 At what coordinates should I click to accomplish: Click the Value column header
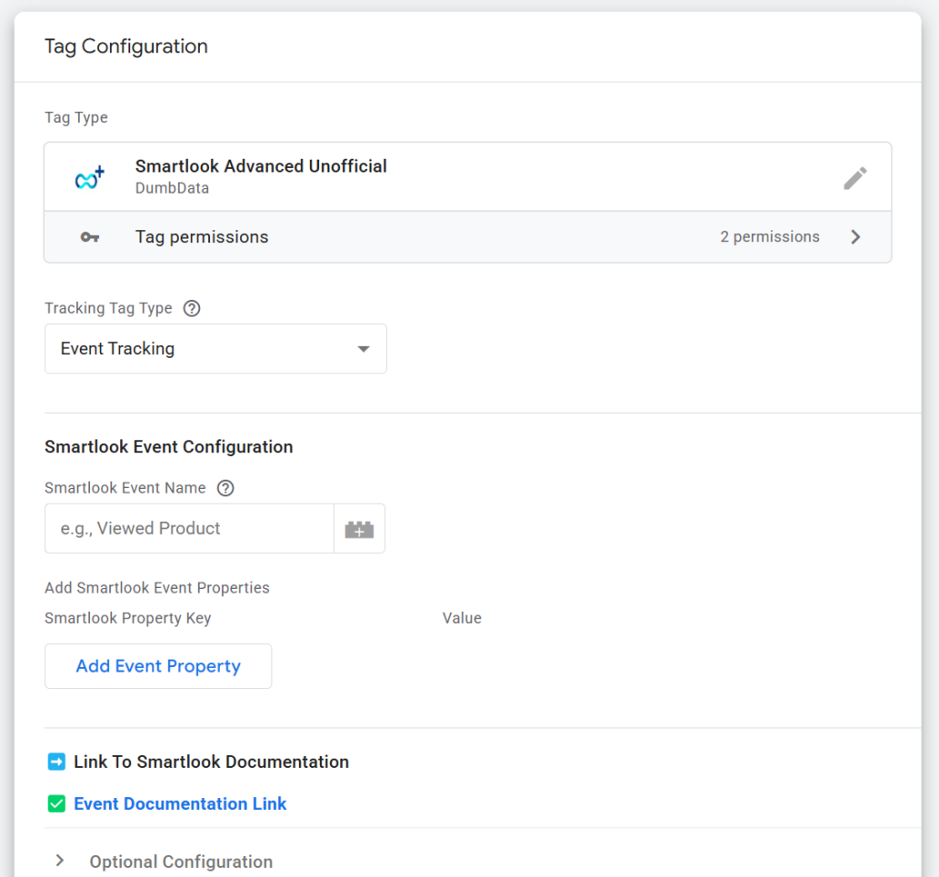coord(462,618)
